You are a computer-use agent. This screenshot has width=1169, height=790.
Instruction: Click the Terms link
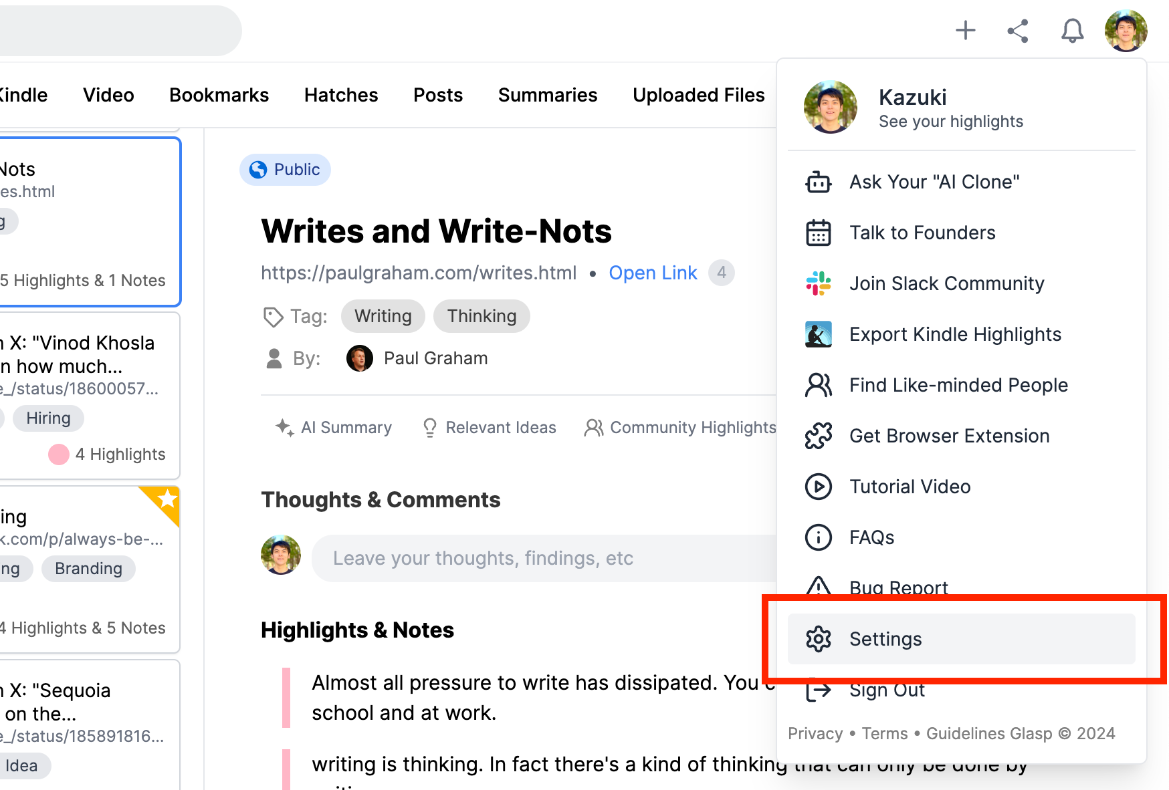pyautogui.click(x=885, y=733)
